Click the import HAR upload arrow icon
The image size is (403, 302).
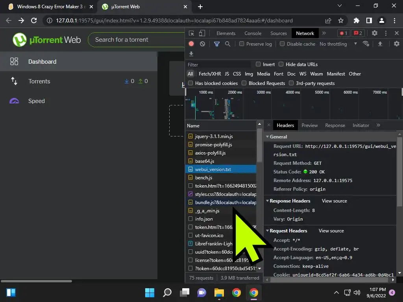pos(380,44)
